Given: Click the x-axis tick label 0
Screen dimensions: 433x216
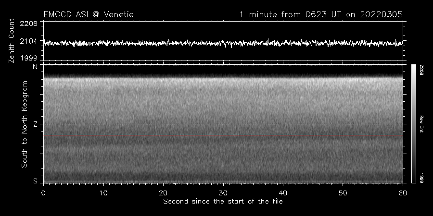Looking at the screenshot, I should pos(43,193).
